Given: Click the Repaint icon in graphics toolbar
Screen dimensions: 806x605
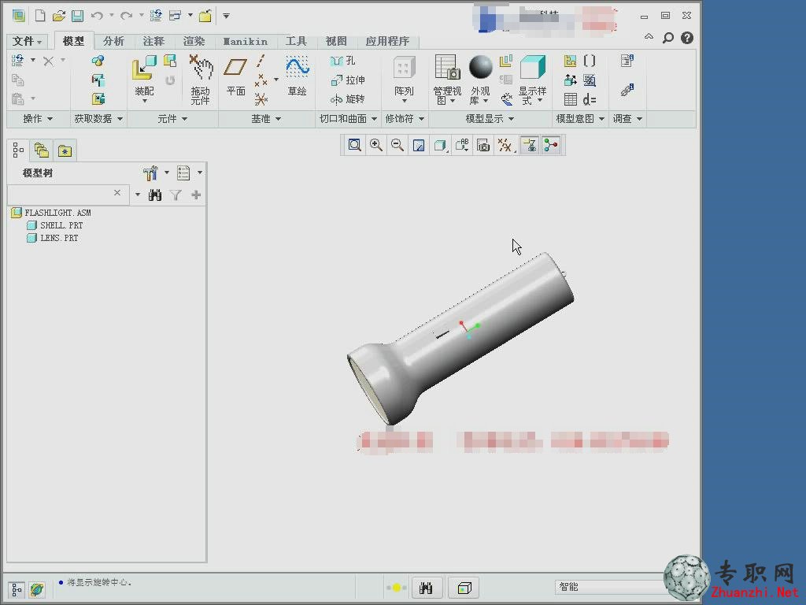Looking at the screenshot, I should click(x=419, y=145).
